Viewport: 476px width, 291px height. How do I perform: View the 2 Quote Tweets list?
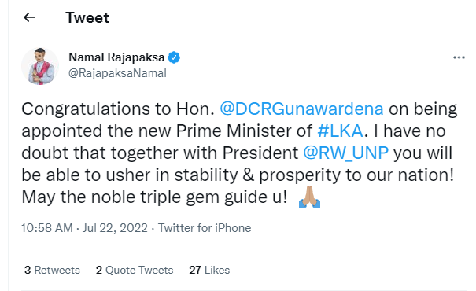tap(135, 270)
